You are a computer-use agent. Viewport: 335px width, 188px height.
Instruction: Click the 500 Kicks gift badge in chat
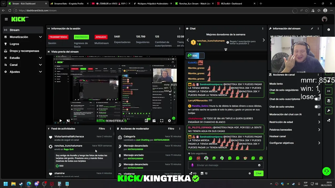click(x=195, y=56)
